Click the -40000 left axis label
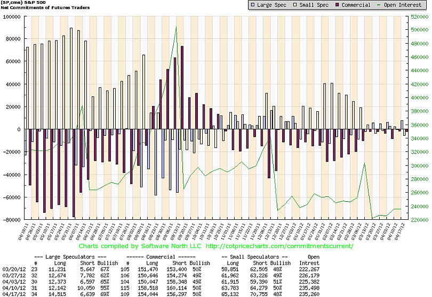432x297 pixels. pos(12,175)
